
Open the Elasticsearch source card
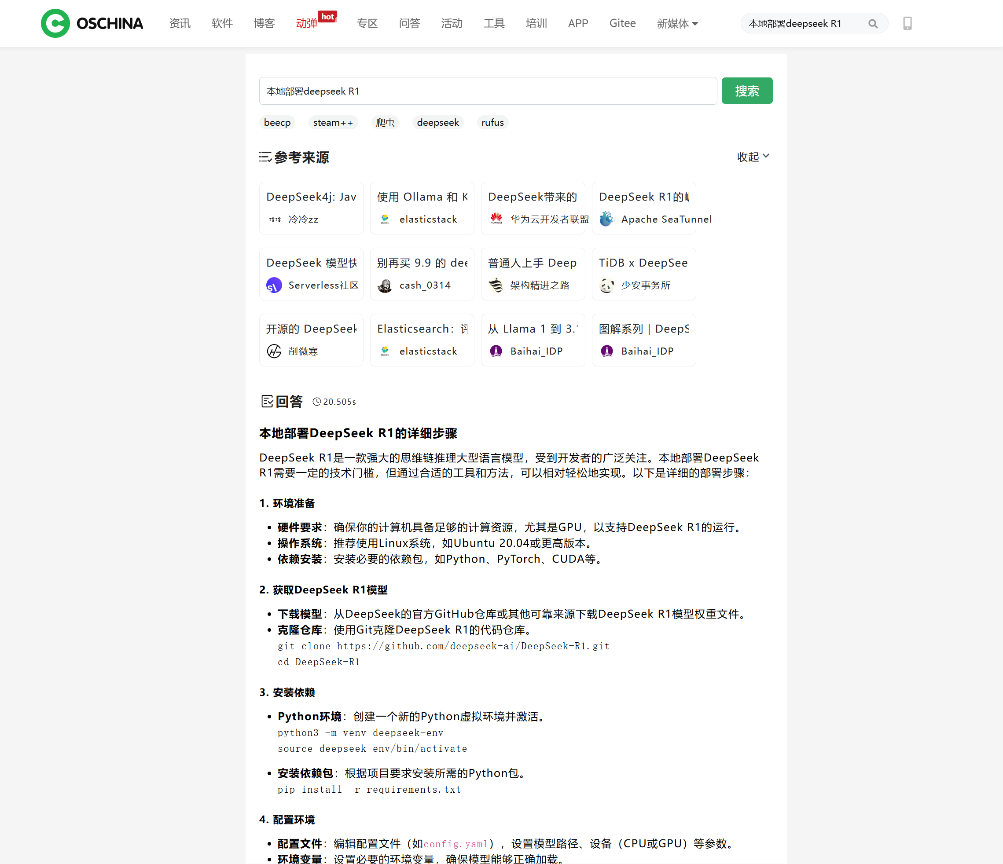pyautogui.click(x=422, y=340)
